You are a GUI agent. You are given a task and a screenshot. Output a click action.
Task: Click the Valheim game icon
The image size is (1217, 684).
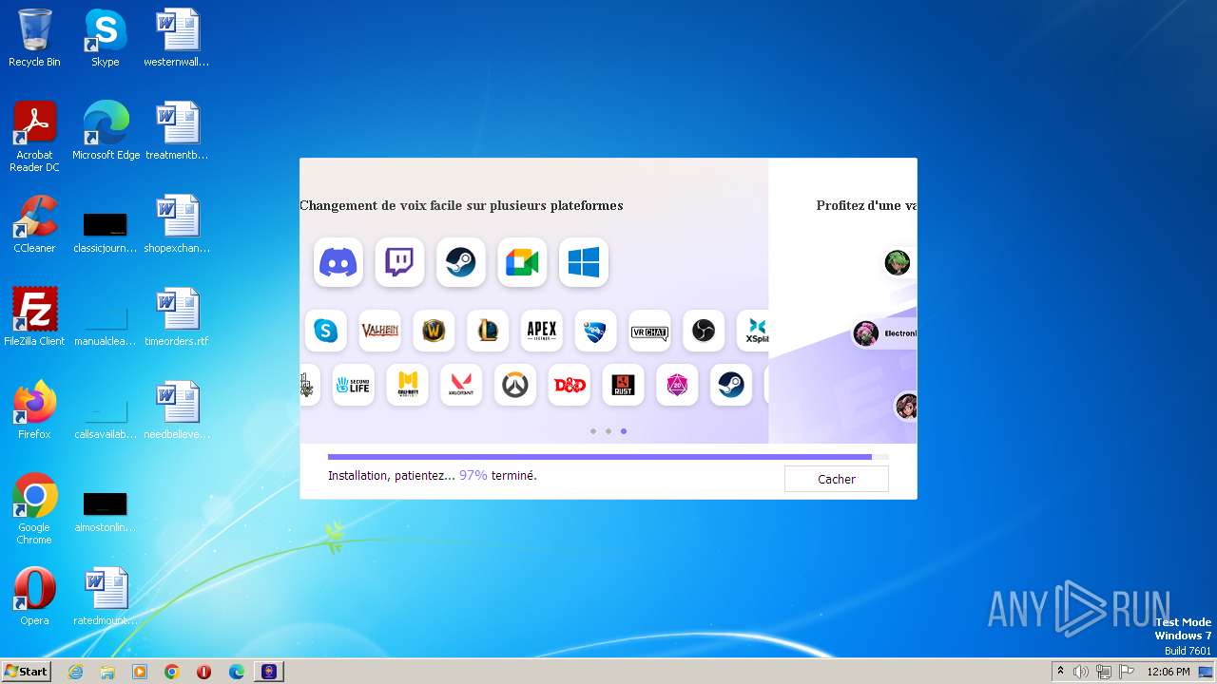pos(379,331)
